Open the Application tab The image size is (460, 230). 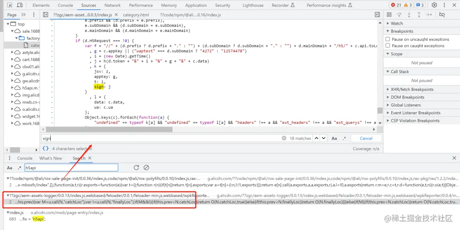(x=196, y=5)
